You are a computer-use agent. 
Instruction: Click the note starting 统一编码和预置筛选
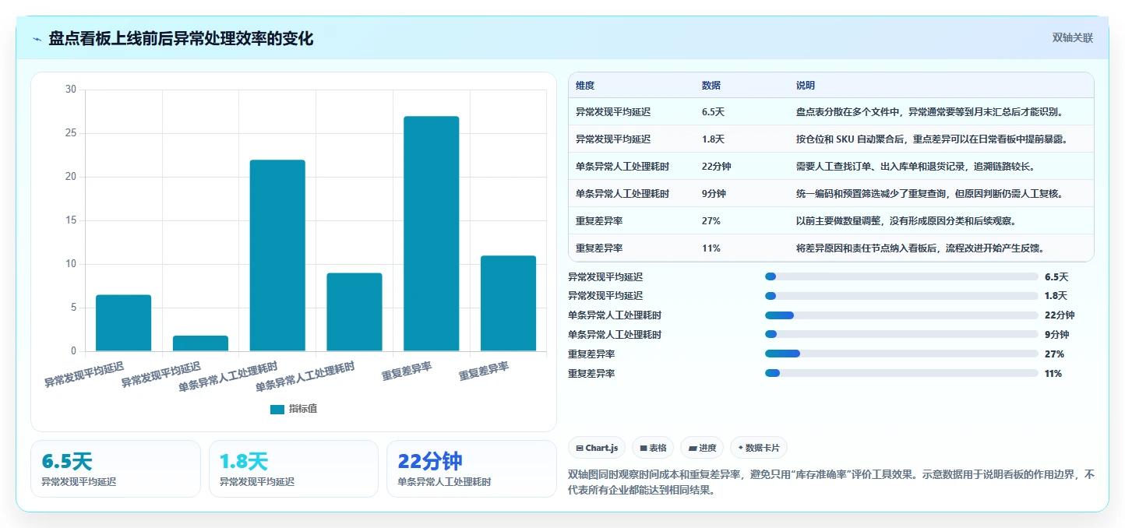[x=930, y=194]
